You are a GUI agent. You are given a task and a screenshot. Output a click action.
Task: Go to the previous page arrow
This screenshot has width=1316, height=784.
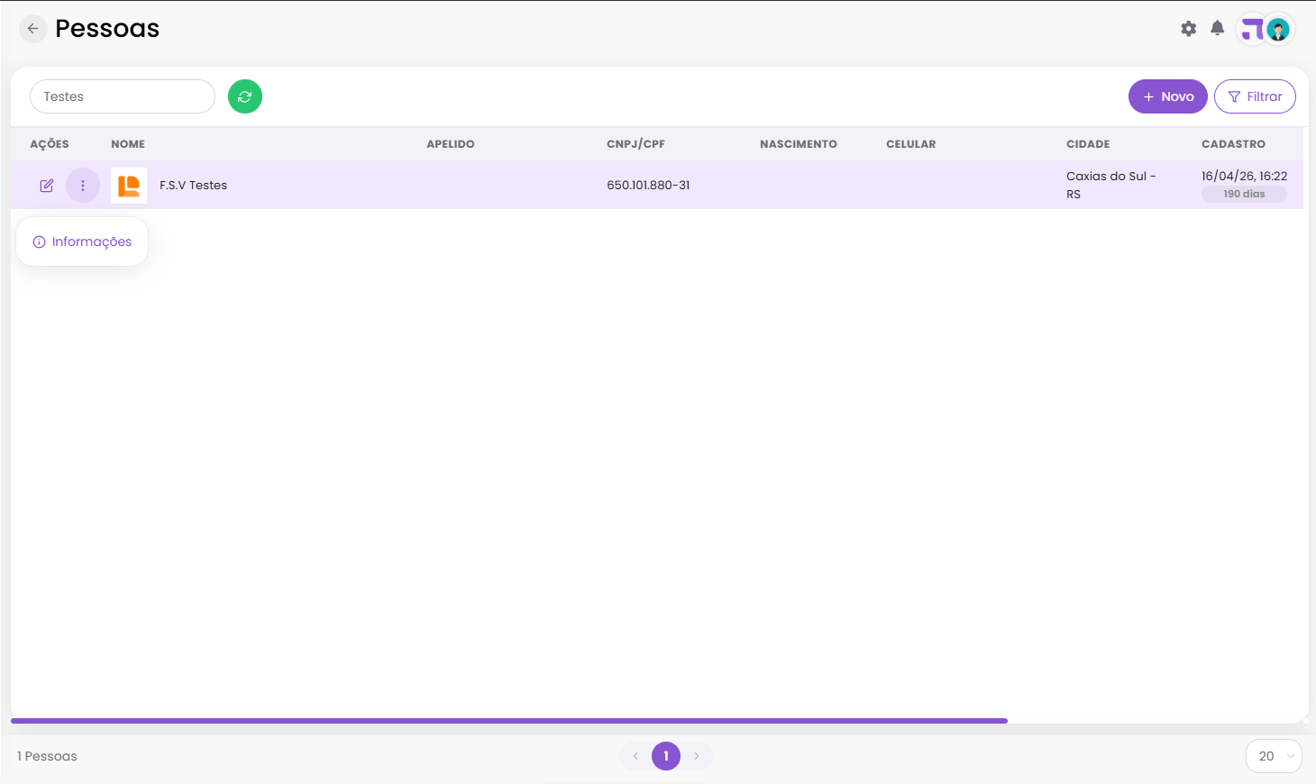[635, 756]
